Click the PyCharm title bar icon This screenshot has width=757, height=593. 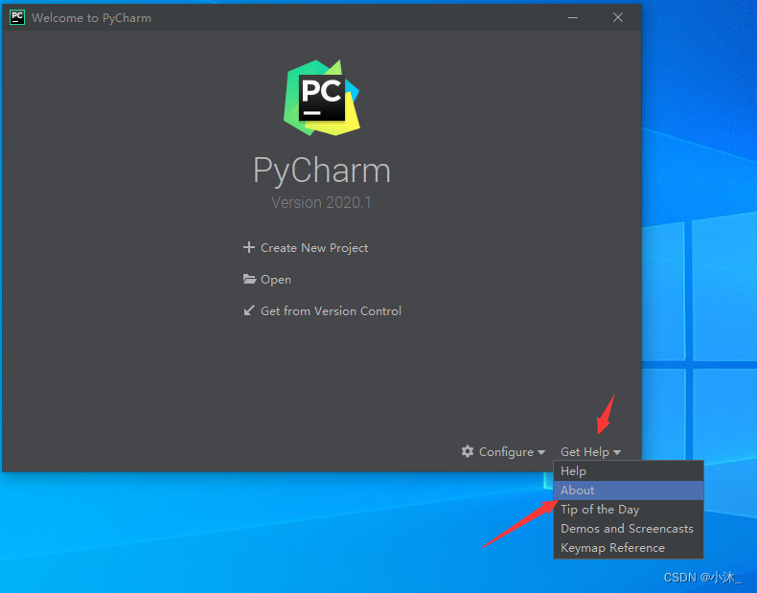click(x=17, y=17)
